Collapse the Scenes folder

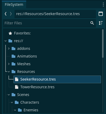click(x=9, y=95)
